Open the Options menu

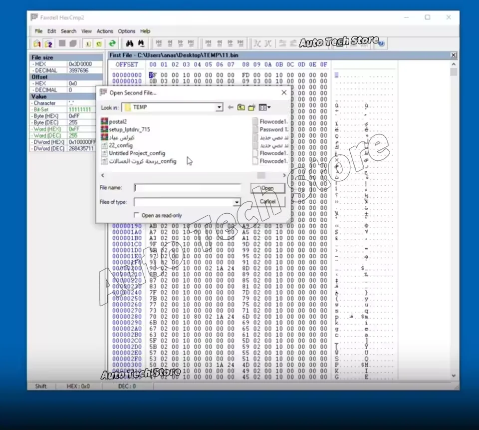pyautogui.click(x=126, y=31)
